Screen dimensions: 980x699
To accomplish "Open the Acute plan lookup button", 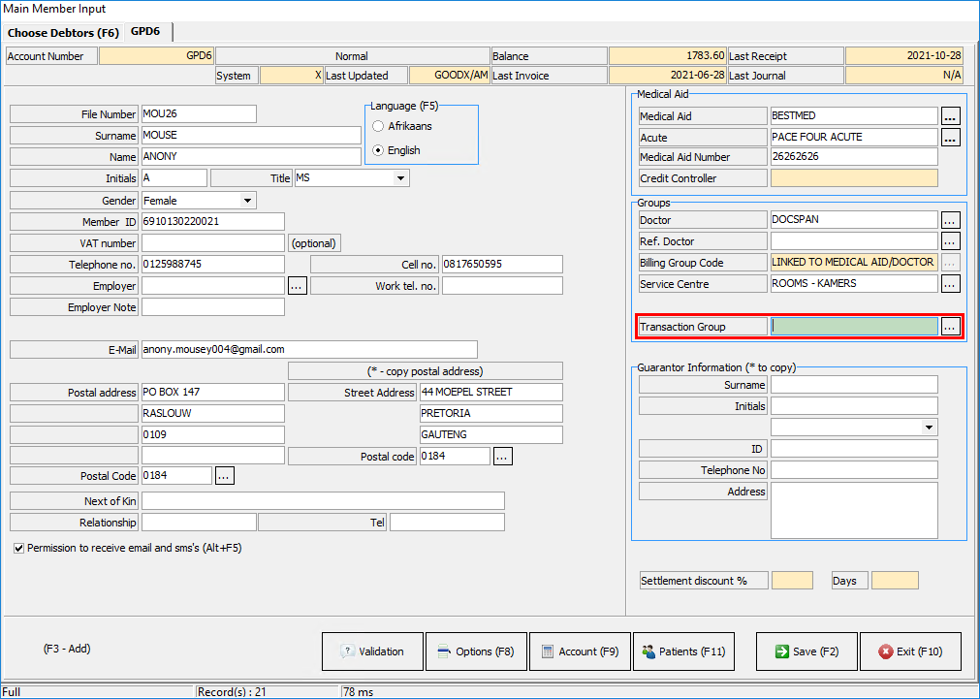I will tap(950, 138).
